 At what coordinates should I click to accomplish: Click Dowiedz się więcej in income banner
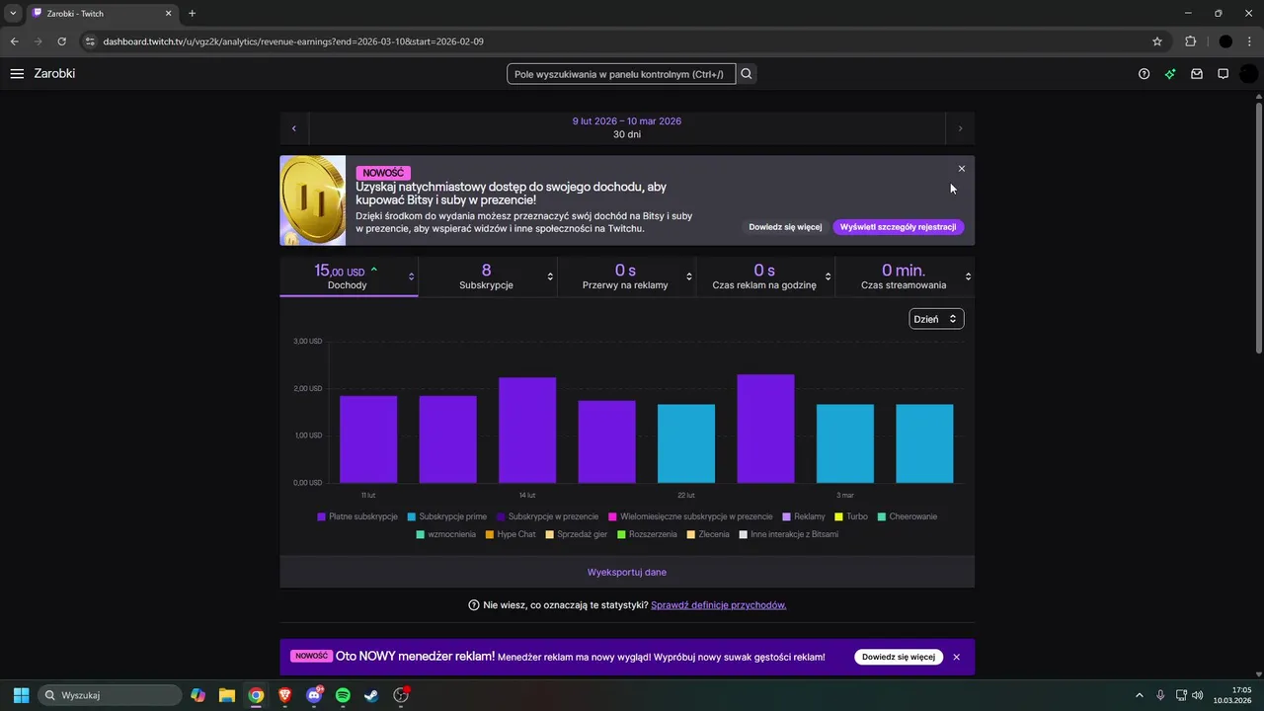click(785, 227)
